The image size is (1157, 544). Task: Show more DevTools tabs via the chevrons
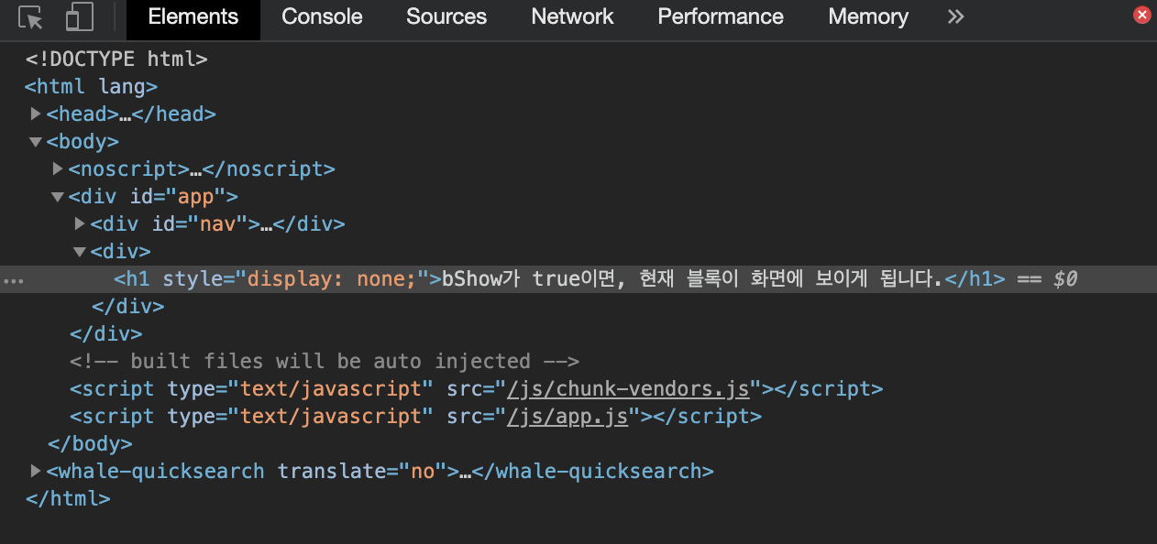[956, 16]
